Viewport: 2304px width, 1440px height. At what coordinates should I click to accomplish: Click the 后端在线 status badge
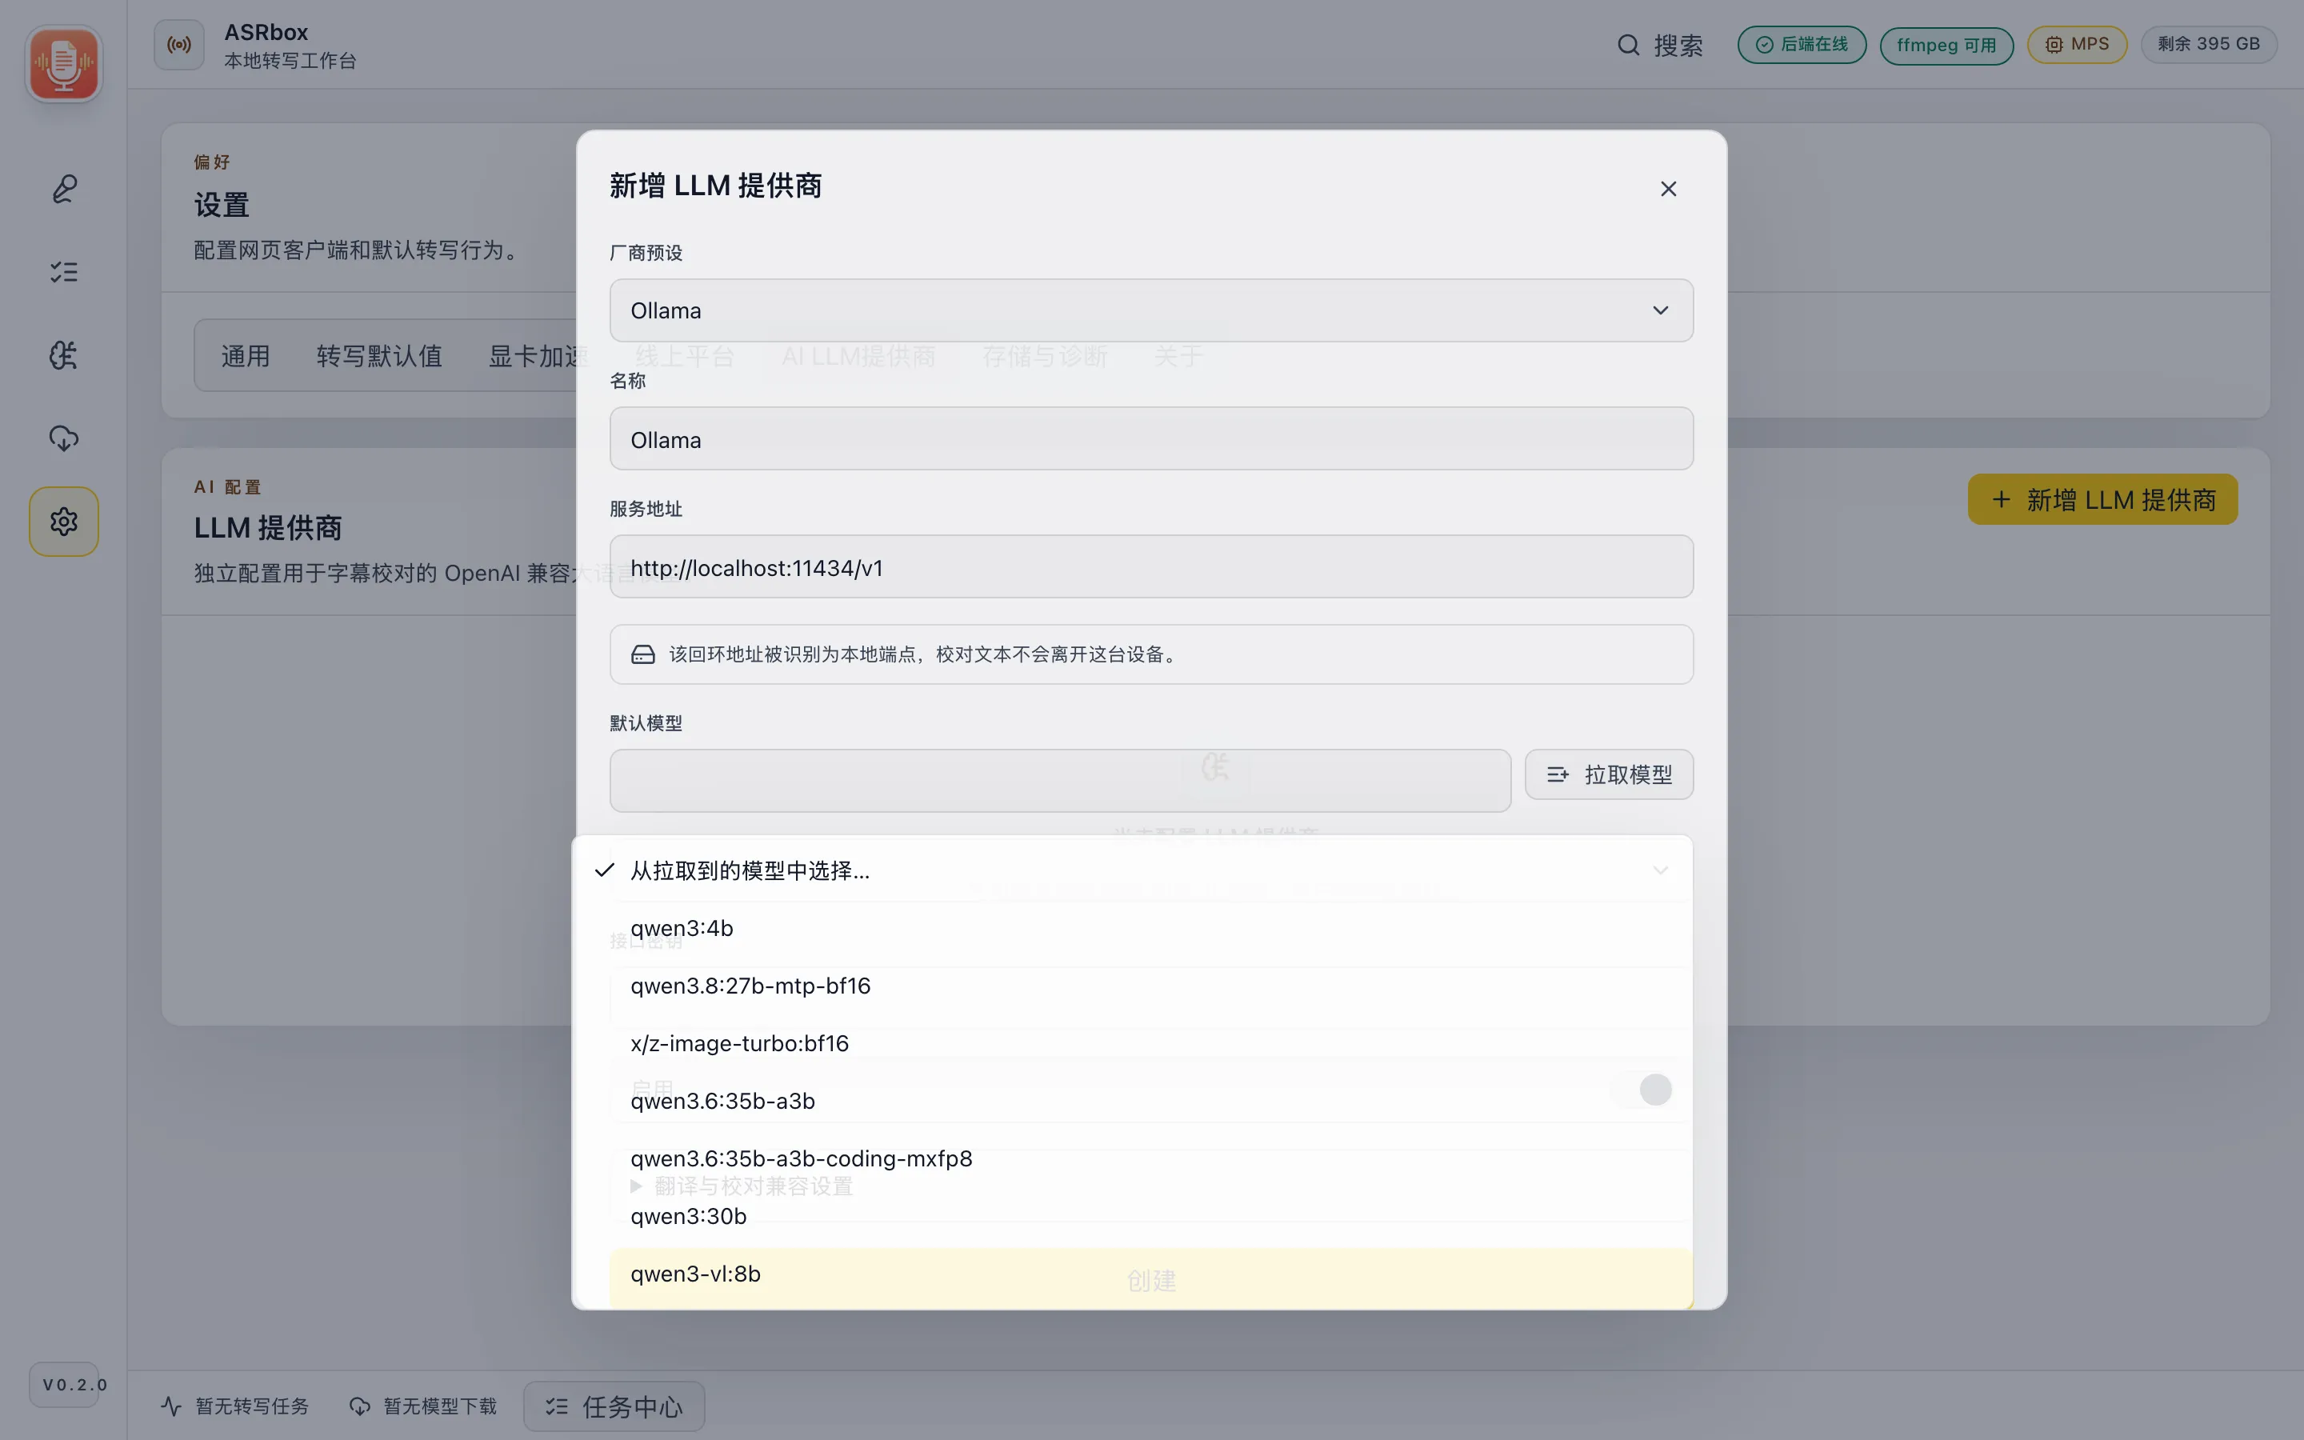click(x=1802, y=45)
